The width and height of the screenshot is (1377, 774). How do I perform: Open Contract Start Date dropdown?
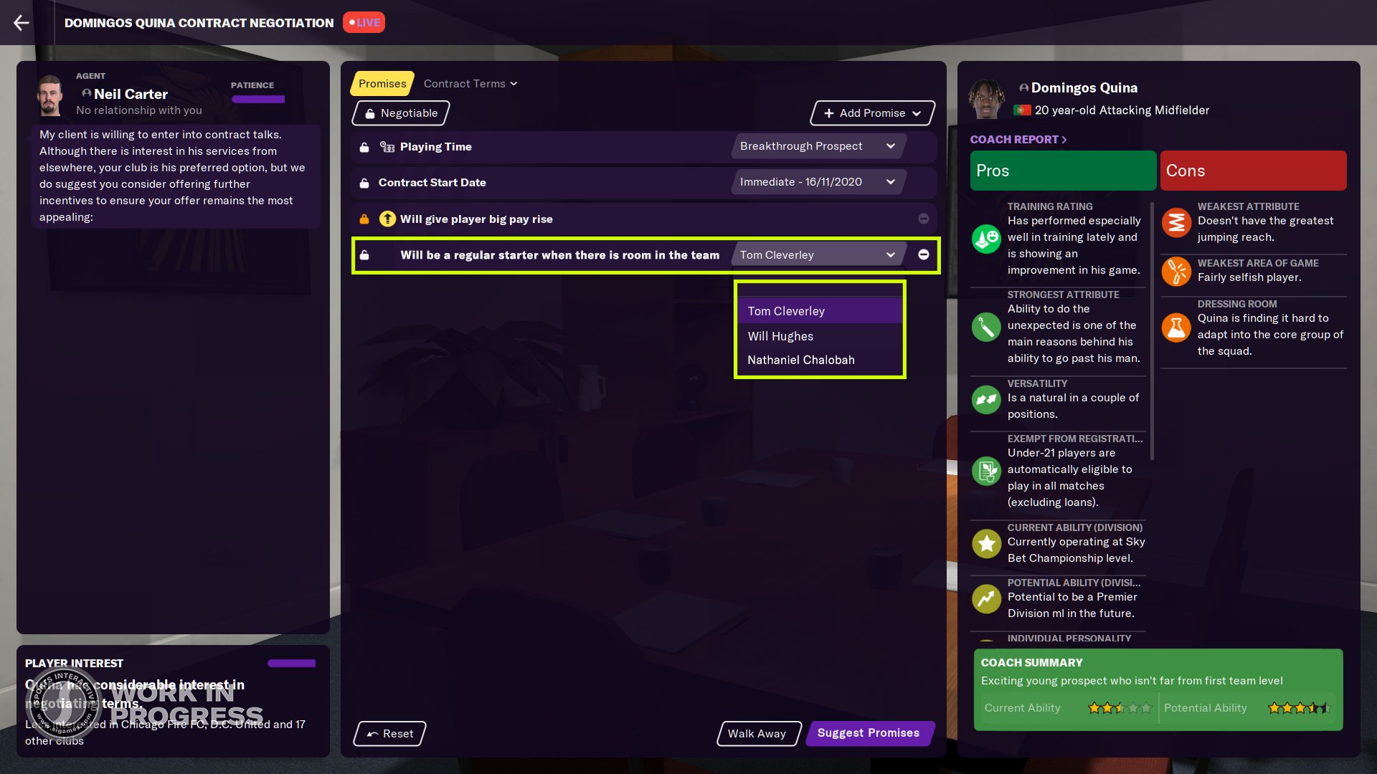(818, 182)
